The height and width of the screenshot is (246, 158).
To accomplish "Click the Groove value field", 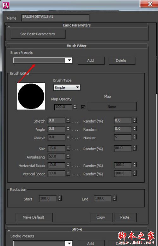I will 57,137.
